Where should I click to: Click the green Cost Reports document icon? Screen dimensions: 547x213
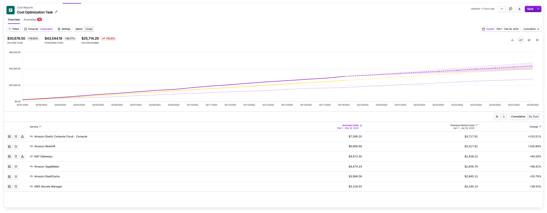click(x=10, y=10)
